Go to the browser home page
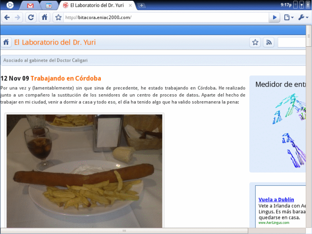 tap(44, 17)
